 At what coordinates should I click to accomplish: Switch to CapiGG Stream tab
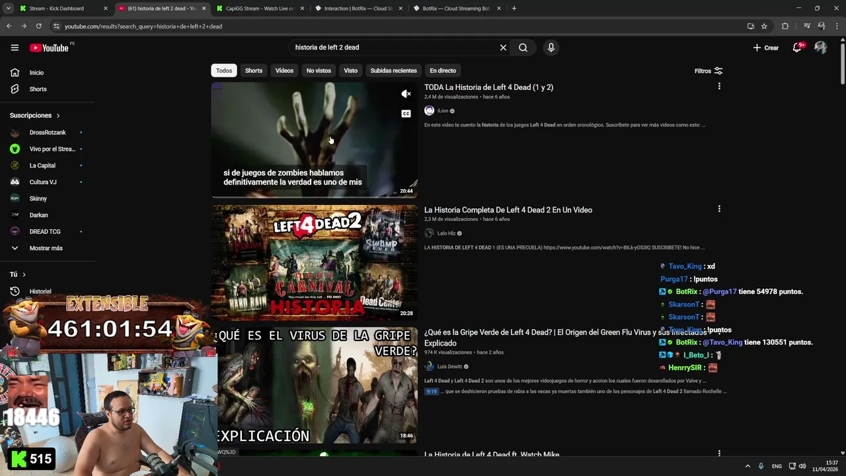click(260, 9)
